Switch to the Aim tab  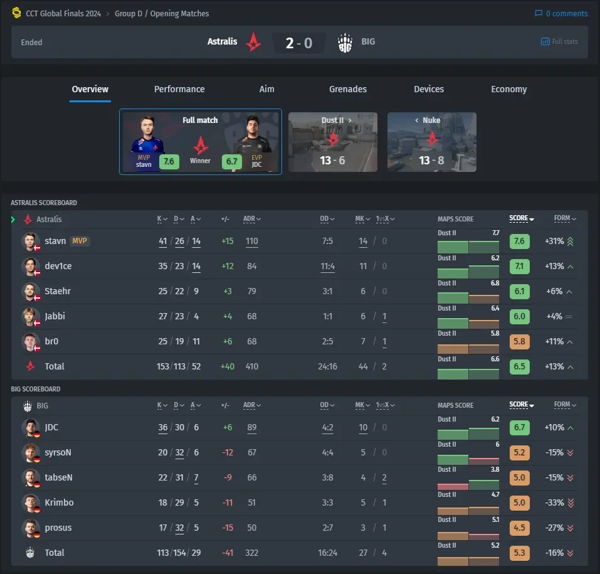point(266,89)
